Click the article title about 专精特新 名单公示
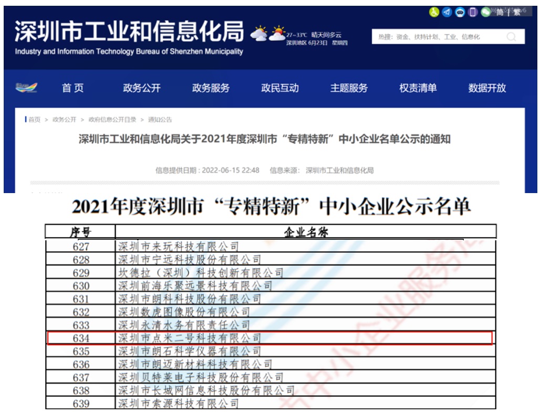The width and height of the screenshot is (540, 414). [x=265, y=139]
